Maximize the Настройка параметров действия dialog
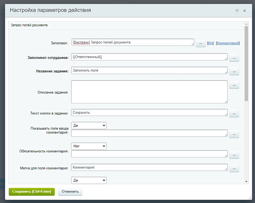Screen dimensions: 255x203 pyautogui.click(x=237, y=10)
